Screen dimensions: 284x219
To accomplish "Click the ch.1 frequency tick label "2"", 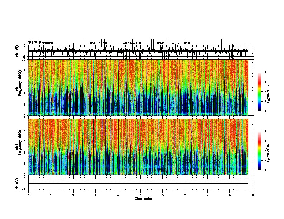I will (25, 104).
